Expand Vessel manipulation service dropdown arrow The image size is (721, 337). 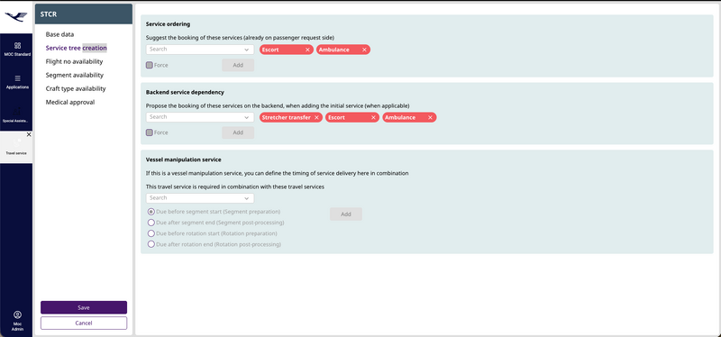click(247, 198)
